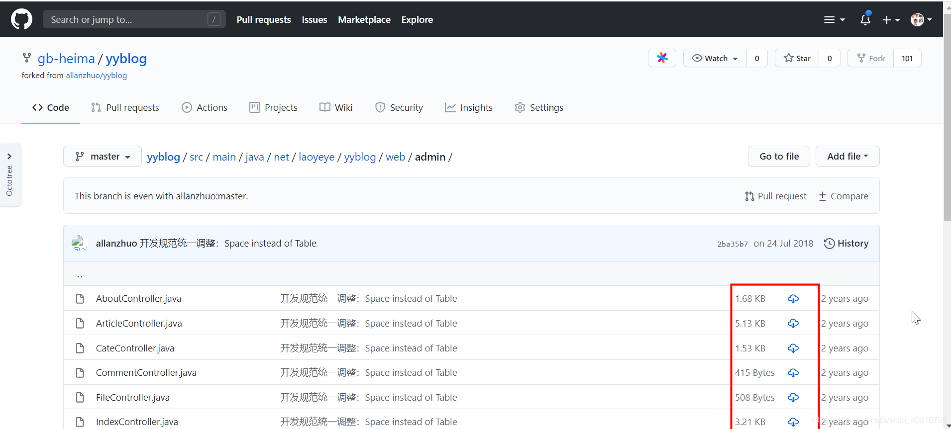
Task: Open allanzhuo author link in commit bar
Action: coord(116,244)
